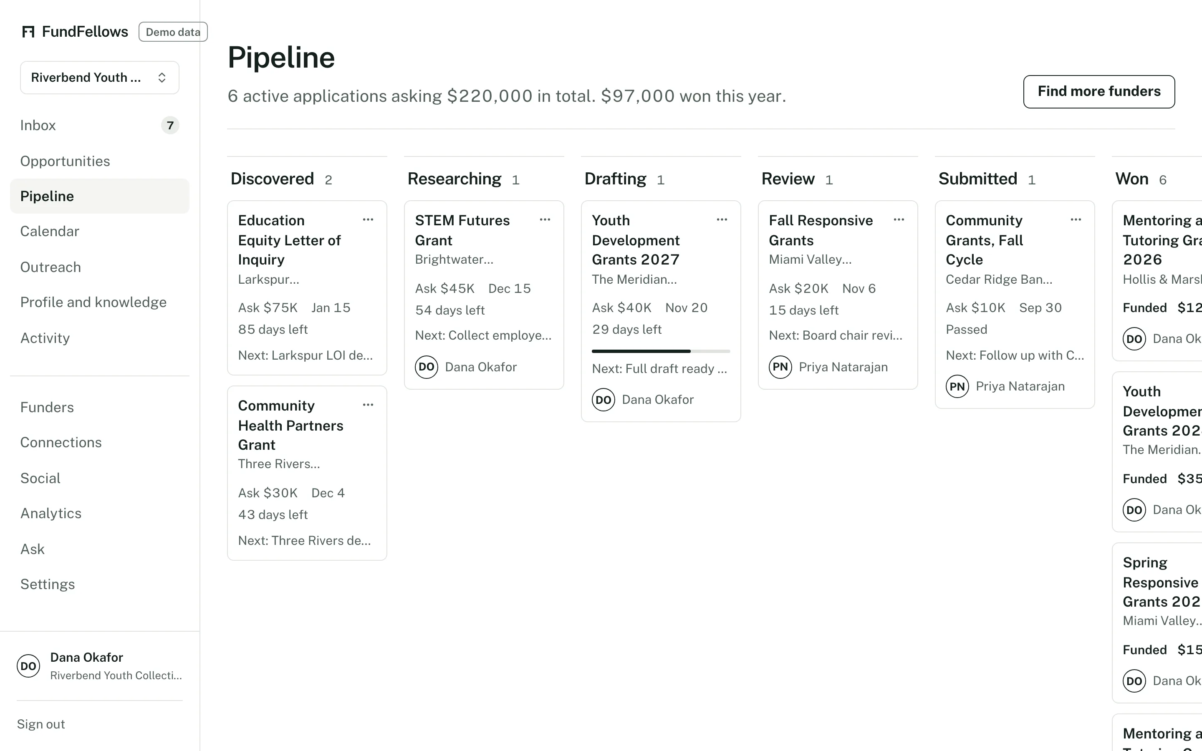Open more options on STEM Futures Grant card

click(x=545, y=219)
